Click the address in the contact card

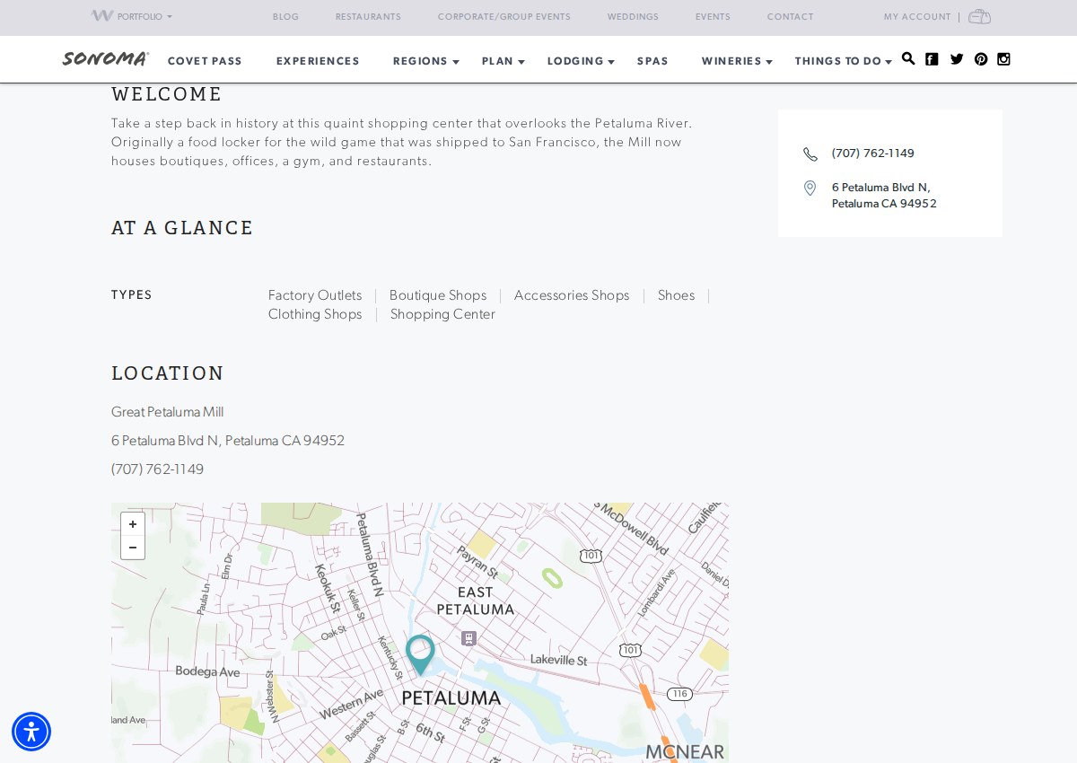884,196
